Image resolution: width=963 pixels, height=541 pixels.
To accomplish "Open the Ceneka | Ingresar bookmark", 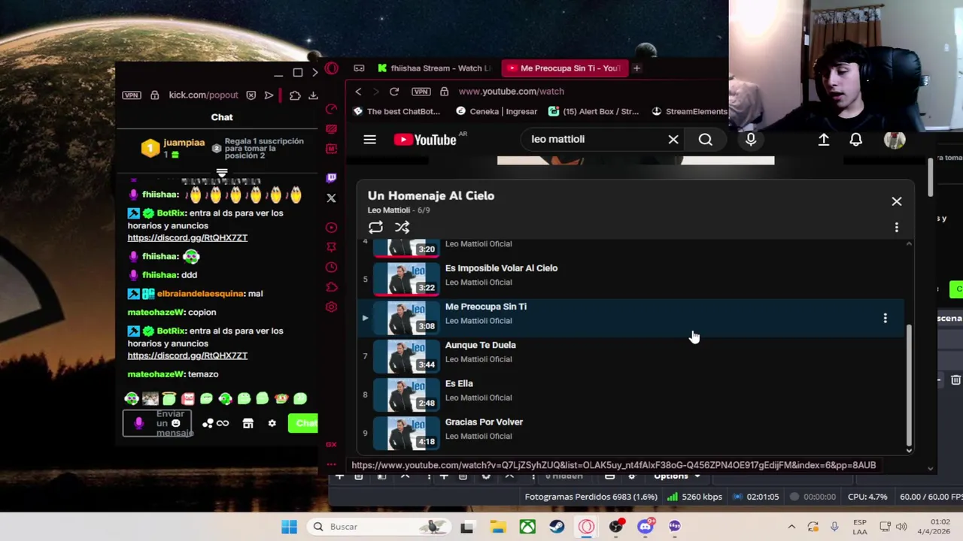I will point(497,111).
